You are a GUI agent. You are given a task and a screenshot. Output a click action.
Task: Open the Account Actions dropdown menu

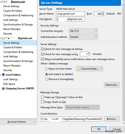click(x=18, y=122)
